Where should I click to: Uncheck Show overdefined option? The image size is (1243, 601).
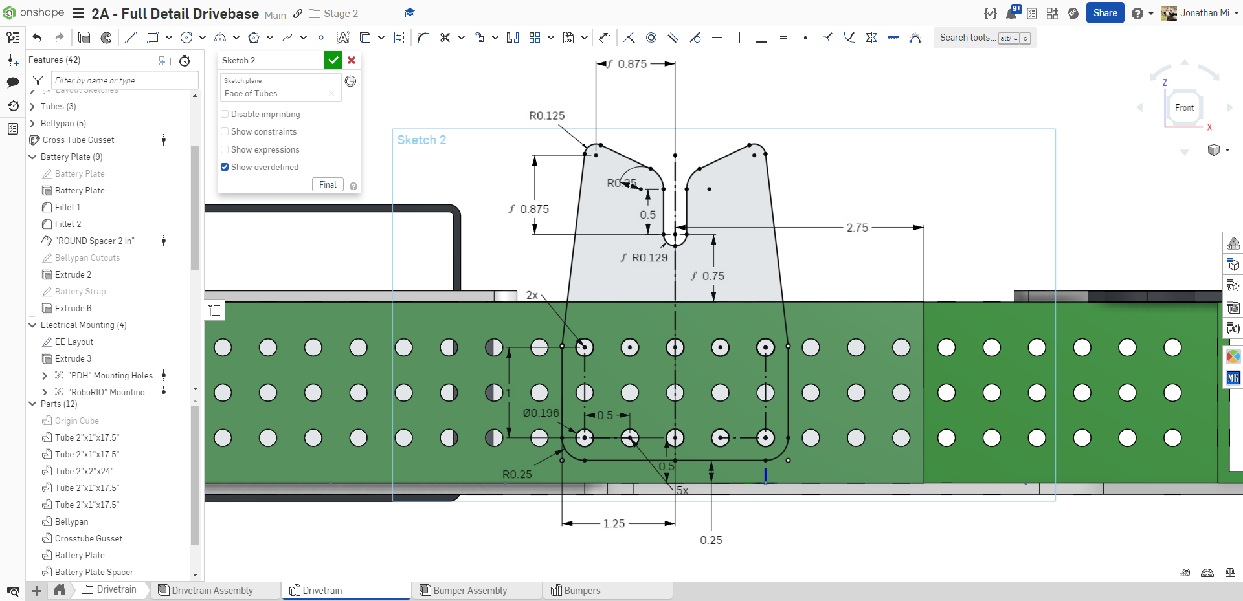(225, 167)
